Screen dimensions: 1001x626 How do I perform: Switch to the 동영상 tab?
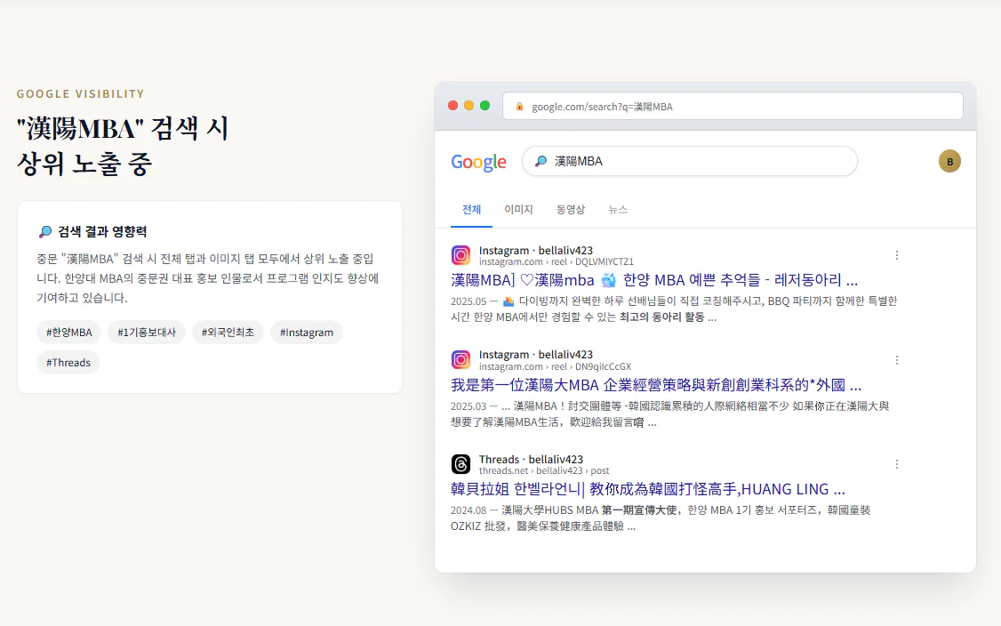tap(571, 210)
